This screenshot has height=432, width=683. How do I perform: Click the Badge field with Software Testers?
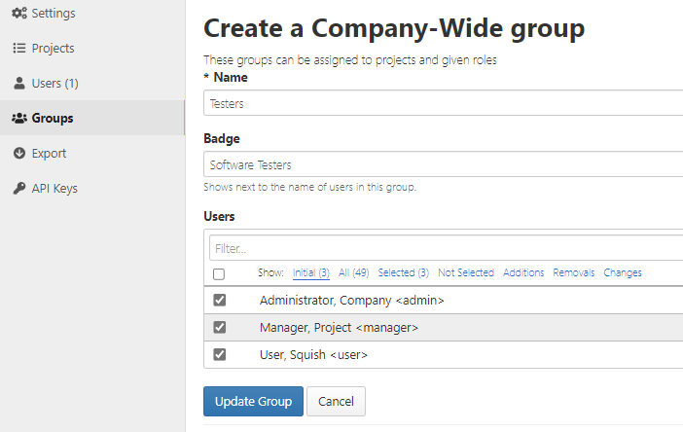click(x=443, y=164)
